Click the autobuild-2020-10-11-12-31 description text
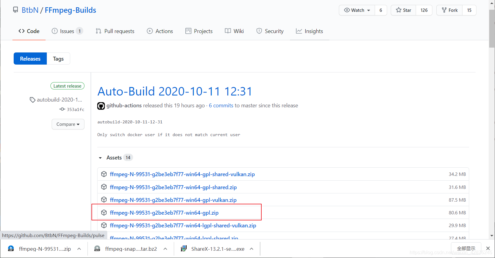Viewport: 495px width, 258px height. (x=130, y=122)
